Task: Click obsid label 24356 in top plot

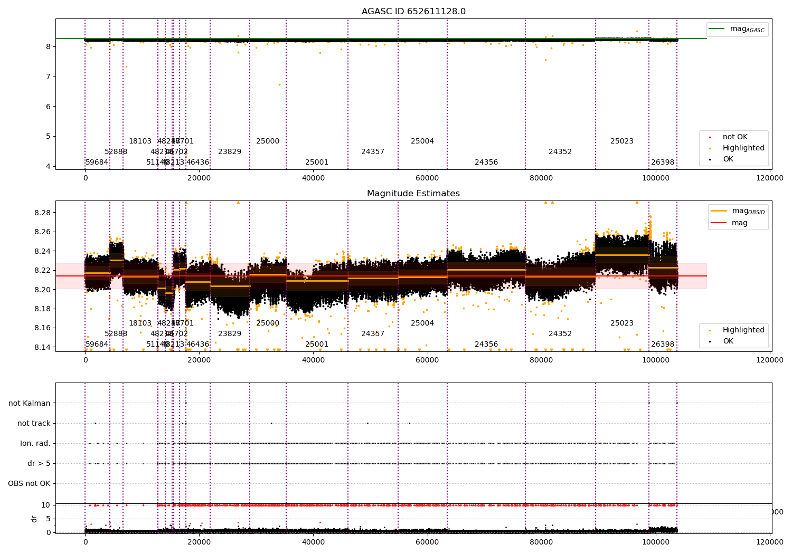Action: click(486, 163)
